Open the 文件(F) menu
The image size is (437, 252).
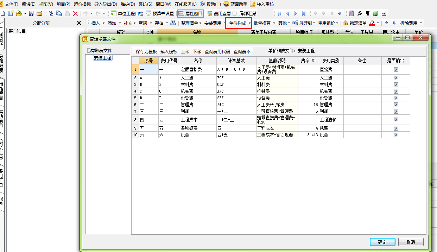[11, 4]
